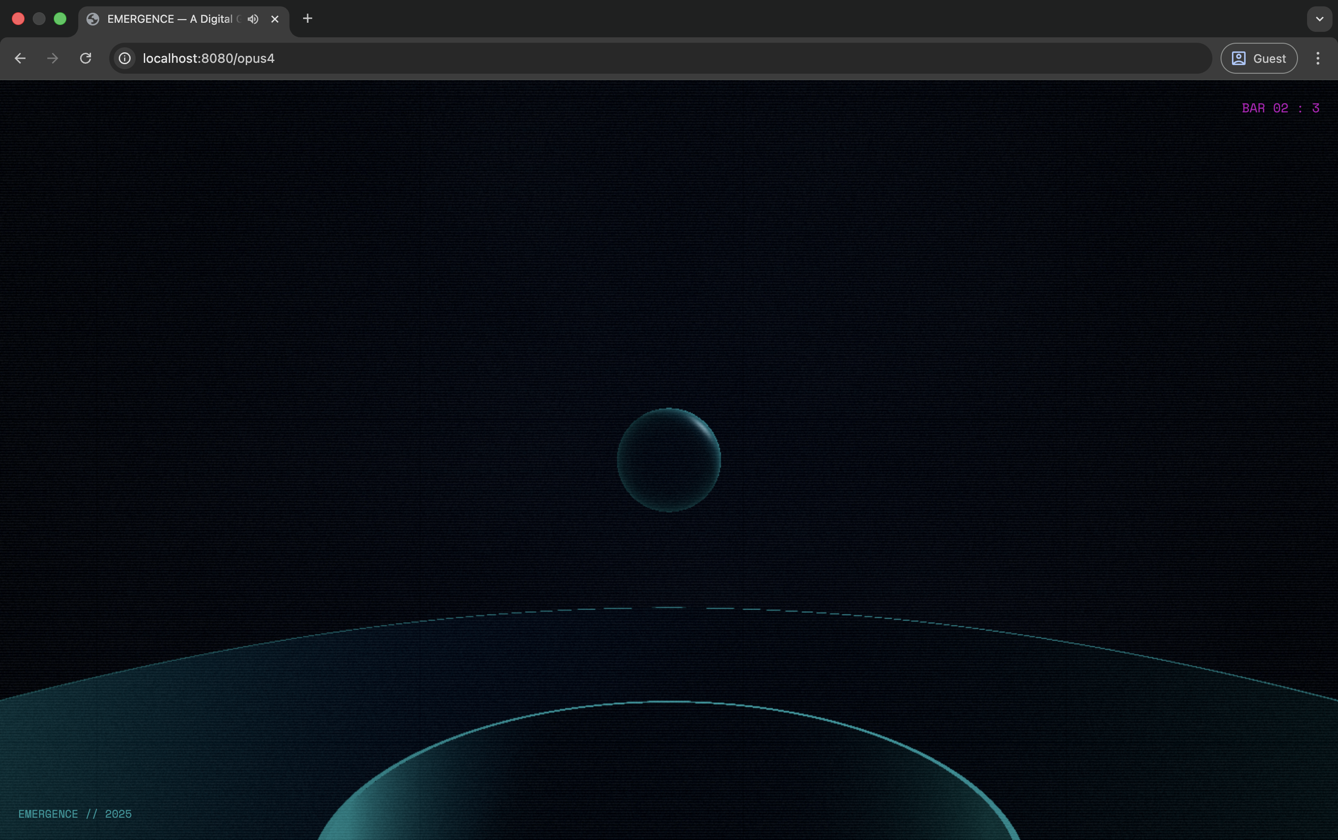Viewport: 1338px width, 840px height.
Task: Click the floating center sphere
Action: (x=669, y=460)
